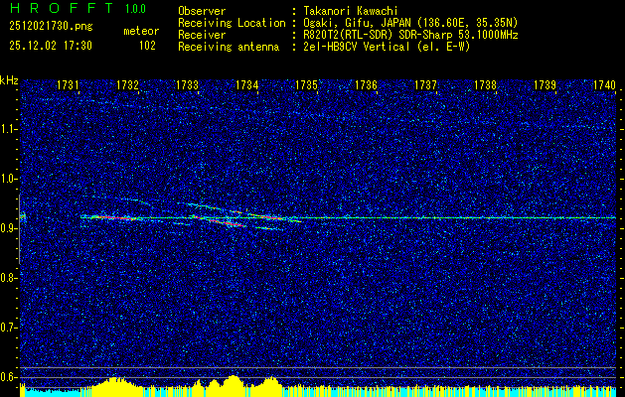Click the 1732 time marker
Screen dimensions: 625x397
(x=127, y=84)
